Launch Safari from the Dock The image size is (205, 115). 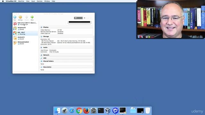pos(72,111)
